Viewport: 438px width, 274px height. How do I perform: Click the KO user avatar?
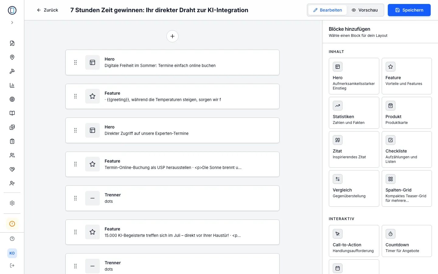click(12, 253)
